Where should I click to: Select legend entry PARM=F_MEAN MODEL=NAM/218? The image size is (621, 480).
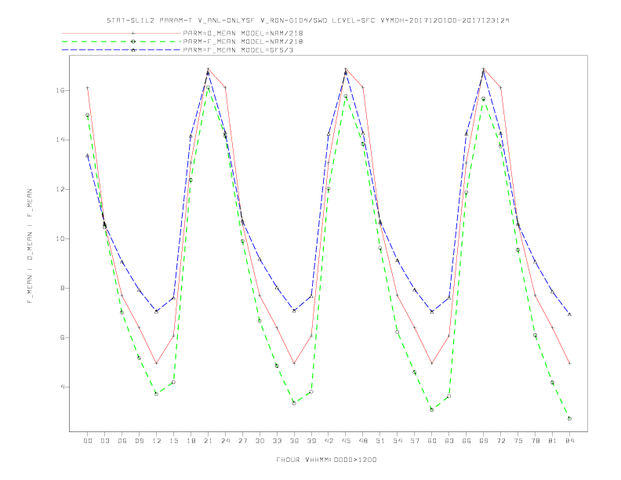[243, 42]
